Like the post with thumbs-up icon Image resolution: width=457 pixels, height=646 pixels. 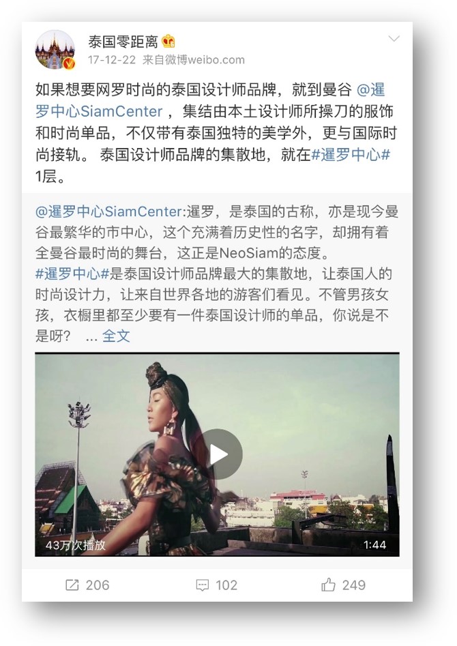click(329, 585)
